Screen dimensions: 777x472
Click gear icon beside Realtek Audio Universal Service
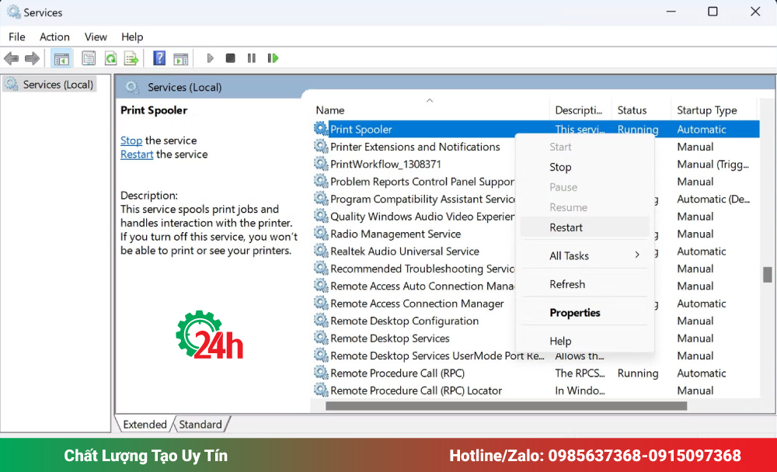(321, 251)
